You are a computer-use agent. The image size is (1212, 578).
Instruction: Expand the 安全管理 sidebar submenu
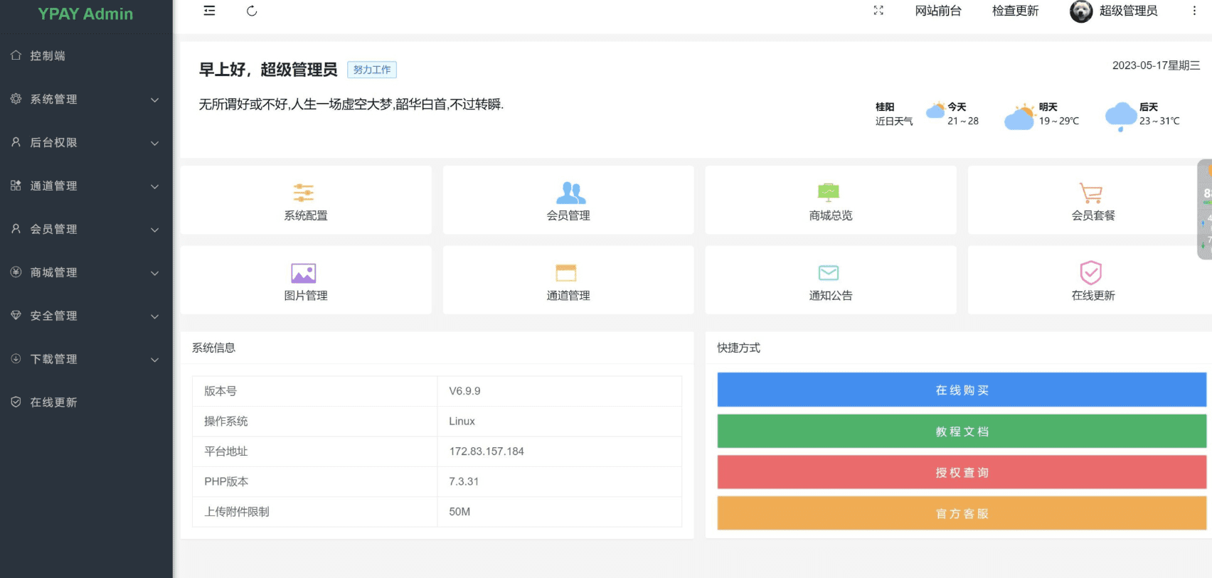pos(85,316)
